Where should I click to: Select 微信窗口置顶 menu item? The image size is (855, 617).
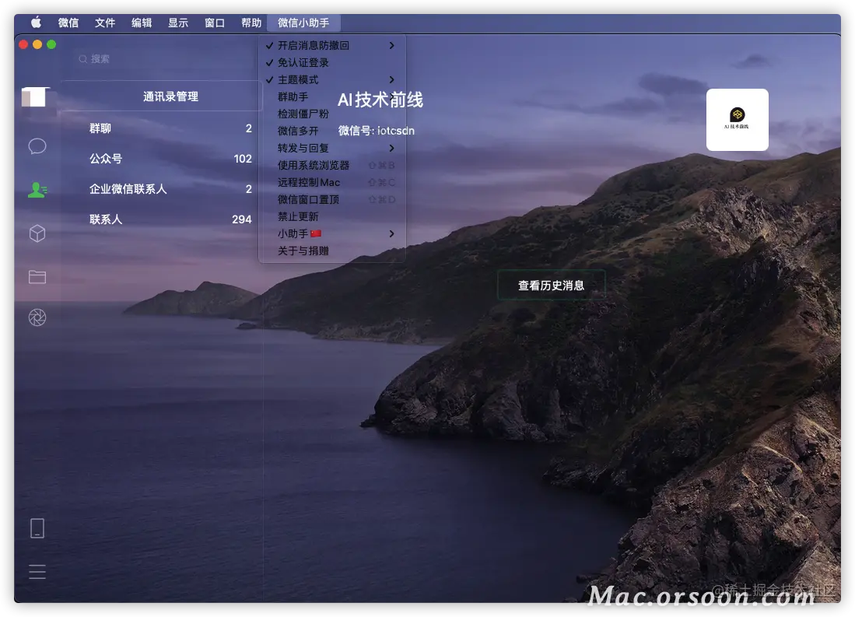(x=331, y=199)
